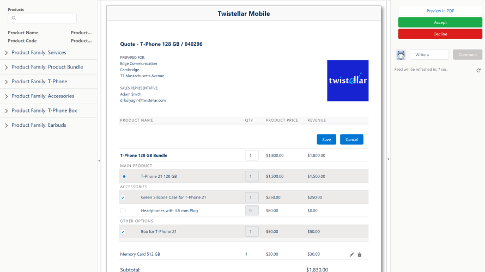Open Preview in PDF
The height and width of the screenshot is (272, 485).
[440, 11]
